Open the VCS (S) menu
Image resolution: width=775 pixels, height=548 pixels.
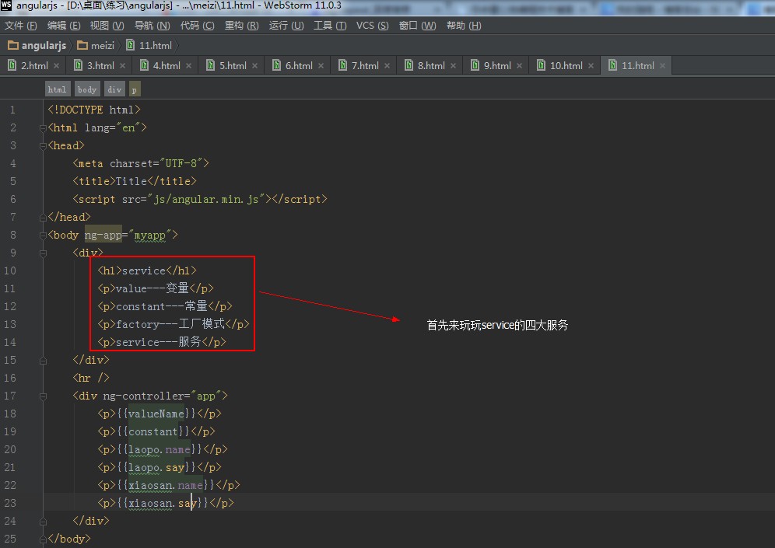pyautogui.click(x=372, y=26)
